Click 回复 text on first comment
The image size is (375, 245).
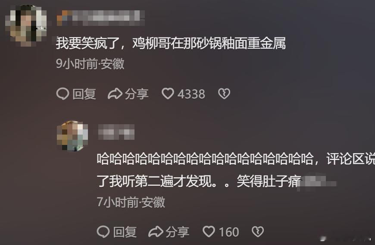click(x=84, y=94)
